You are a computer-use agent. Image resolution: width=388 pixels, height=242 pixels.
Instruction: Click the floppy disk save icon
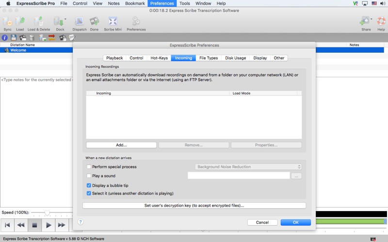[x=14, y=38]
